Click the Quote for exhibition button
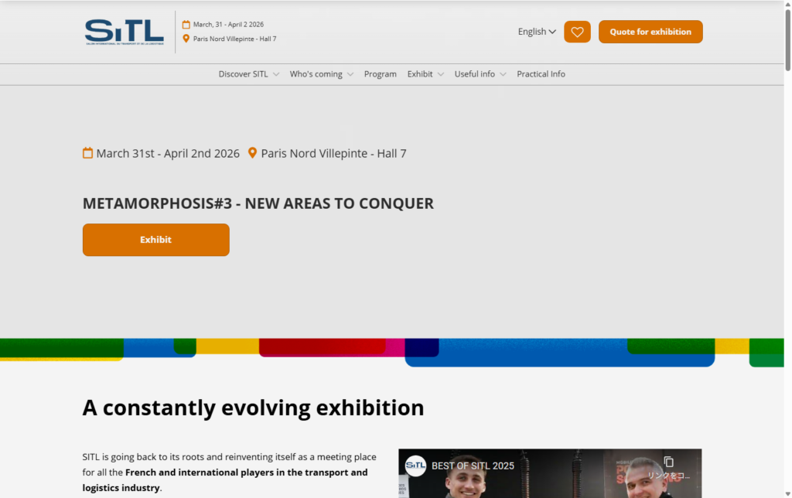 pyautogui.click(x=650, y=32)
